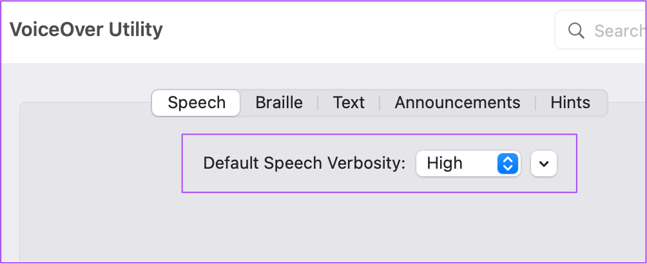Open Braille verbosity settings
Screen dimensions: 647x264
[x=279, y=102]
